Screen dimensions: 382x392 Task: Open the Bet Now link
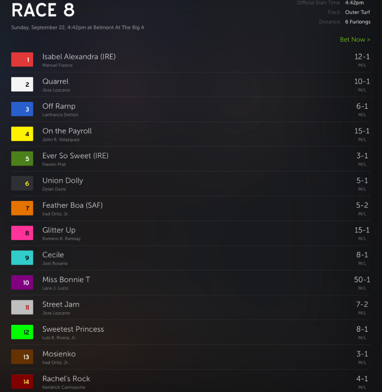click(355, 40)
